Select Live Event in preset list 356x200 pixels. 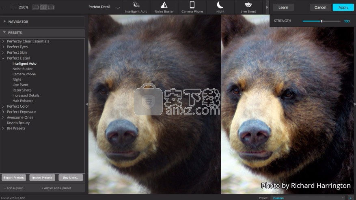(20, 85)
